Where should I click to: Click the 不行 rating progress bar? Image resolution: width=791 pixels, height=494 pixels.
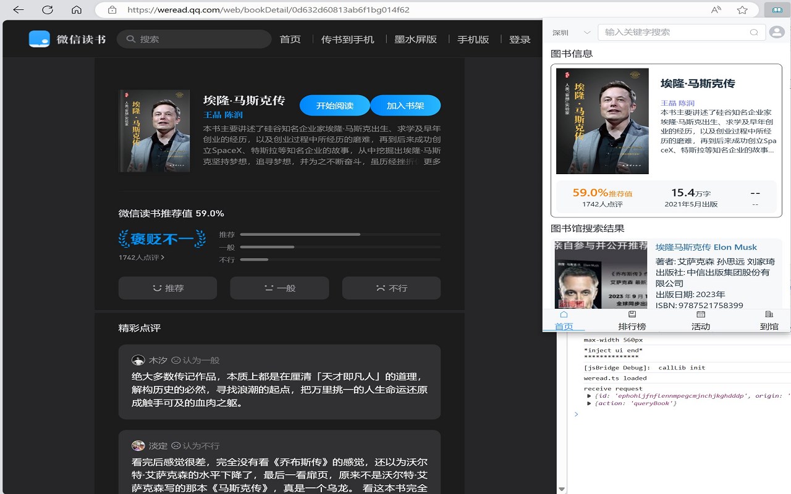click(340, 260)
